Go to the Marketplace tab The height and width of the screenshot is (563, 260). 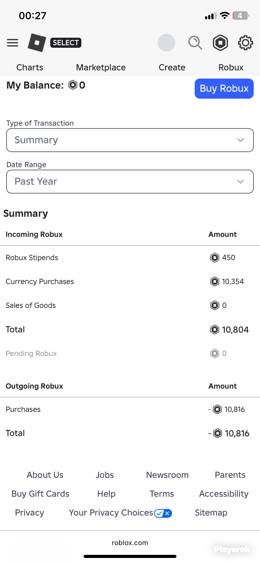pos(101,67)
